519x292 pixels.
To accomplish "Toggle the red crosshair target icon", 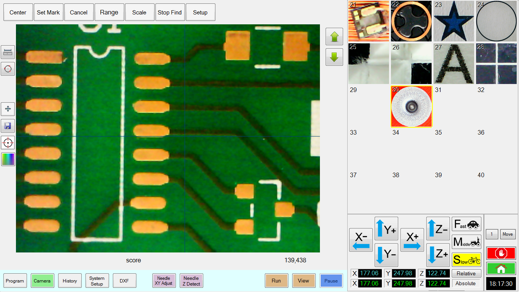I will (x=8, y=143).
